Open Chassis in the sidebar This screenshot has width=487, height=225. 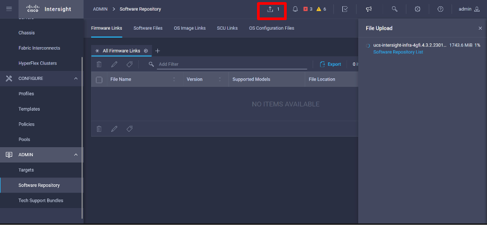tap(26, 33)
